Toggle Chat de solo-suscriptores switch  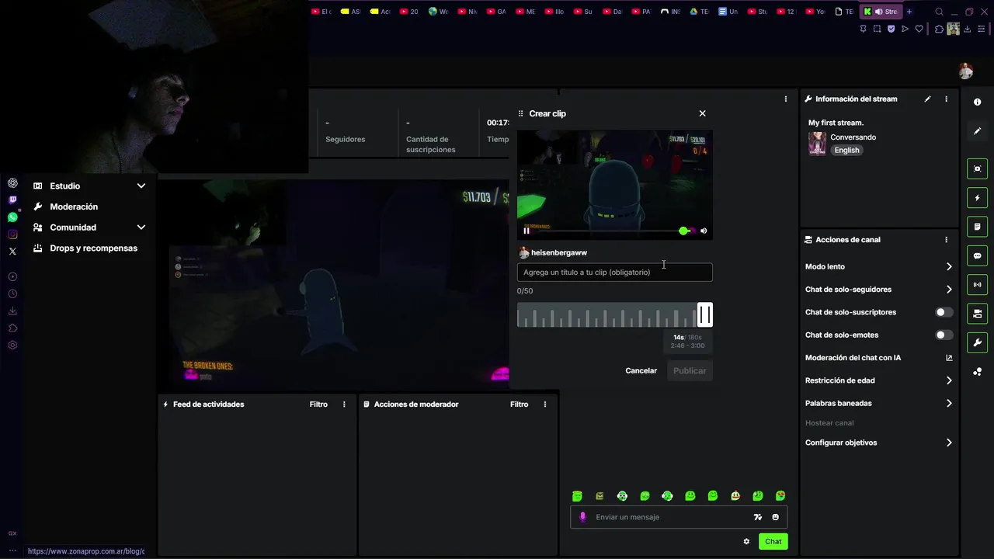coord(944,312)
